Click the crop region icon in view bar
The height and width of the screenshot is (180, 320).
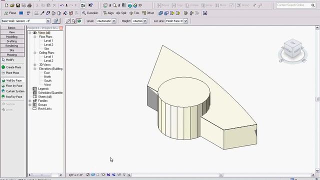(108, 174)
